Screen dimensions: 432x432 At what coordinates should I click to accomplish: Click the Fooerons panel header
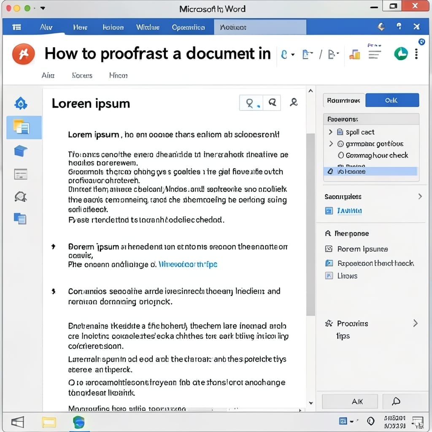[371, 119]
